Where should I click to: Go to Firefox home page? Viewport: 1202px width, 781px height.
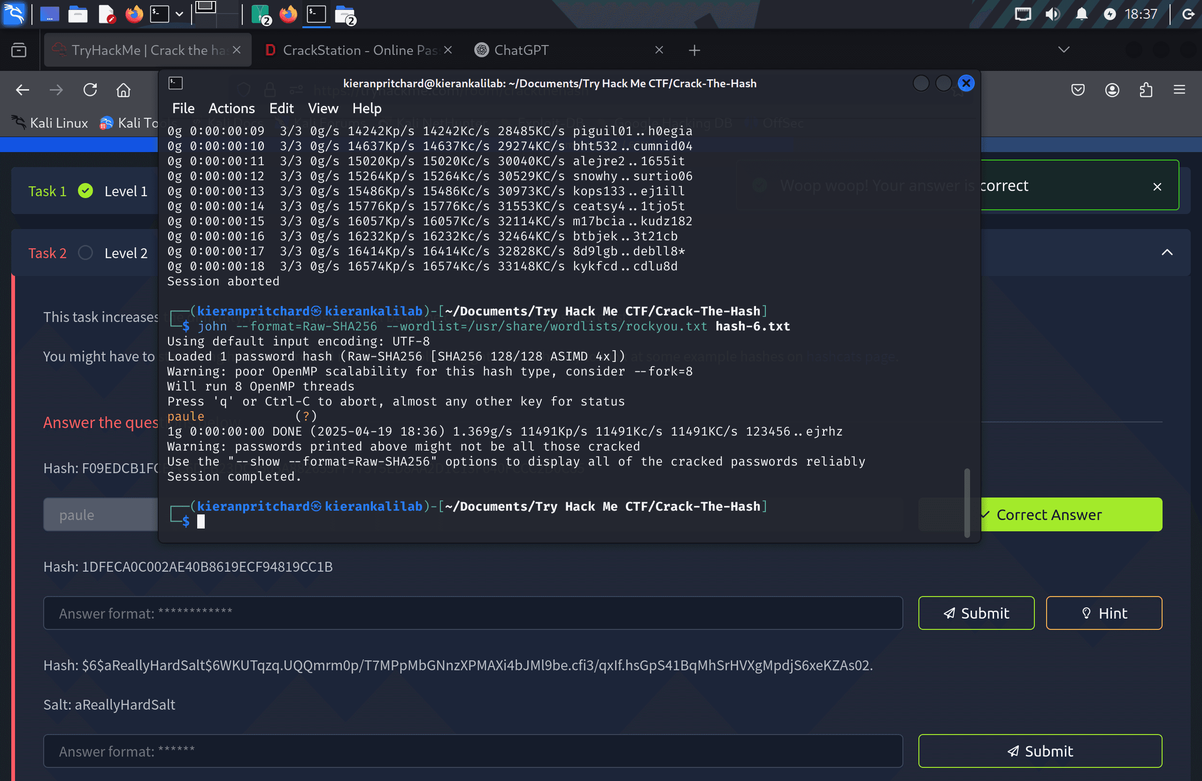click(123, 90)
